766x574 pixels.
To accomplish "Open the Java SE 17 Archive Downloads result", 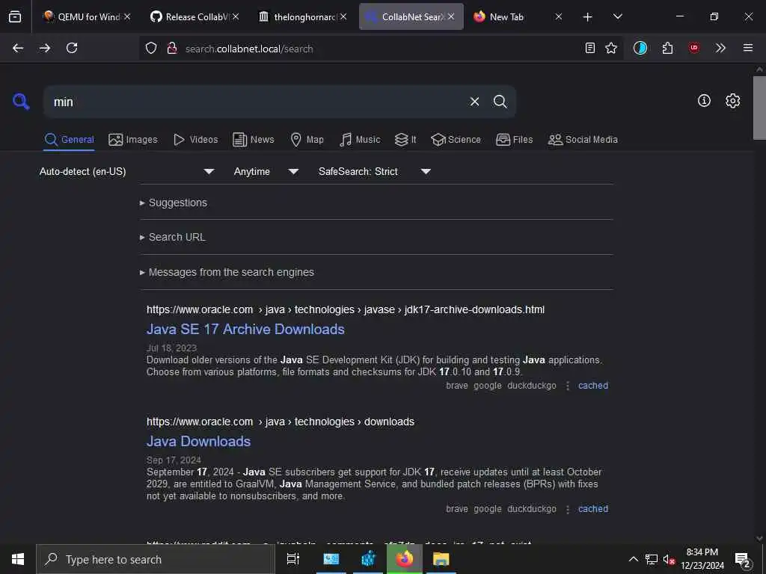I will pos(245,330).
